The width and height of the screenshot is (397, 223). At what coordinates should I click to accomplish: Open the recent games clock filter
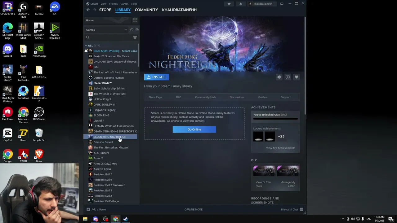click(132, 30)
